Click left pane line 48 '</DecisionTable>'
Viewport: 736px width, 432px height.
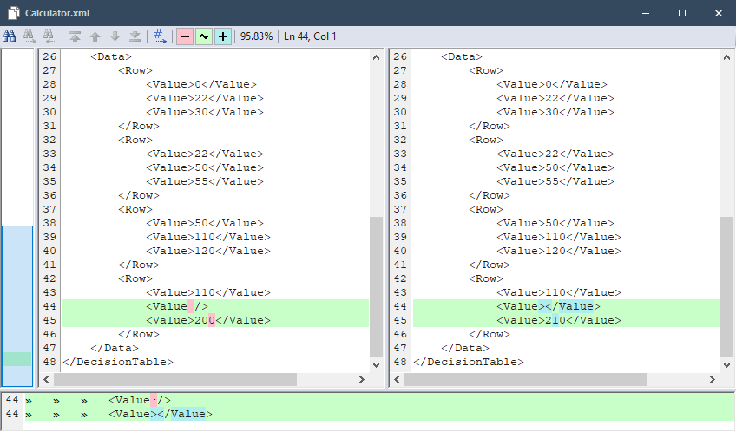(x=118, y=362)
